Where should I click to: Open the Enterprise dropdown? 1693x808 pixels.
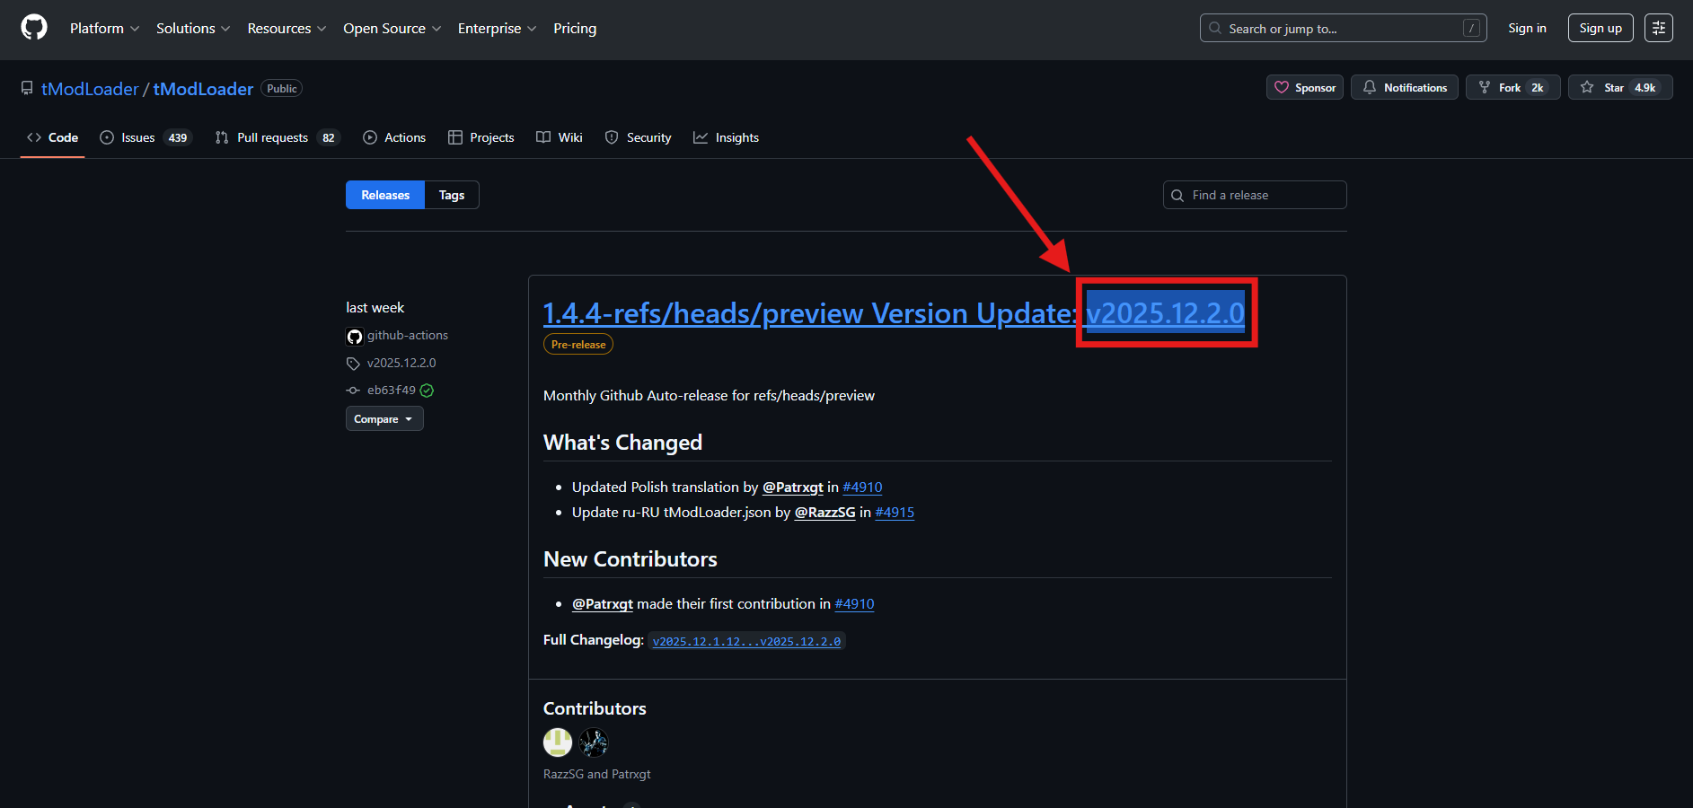(x=497, y=29)
